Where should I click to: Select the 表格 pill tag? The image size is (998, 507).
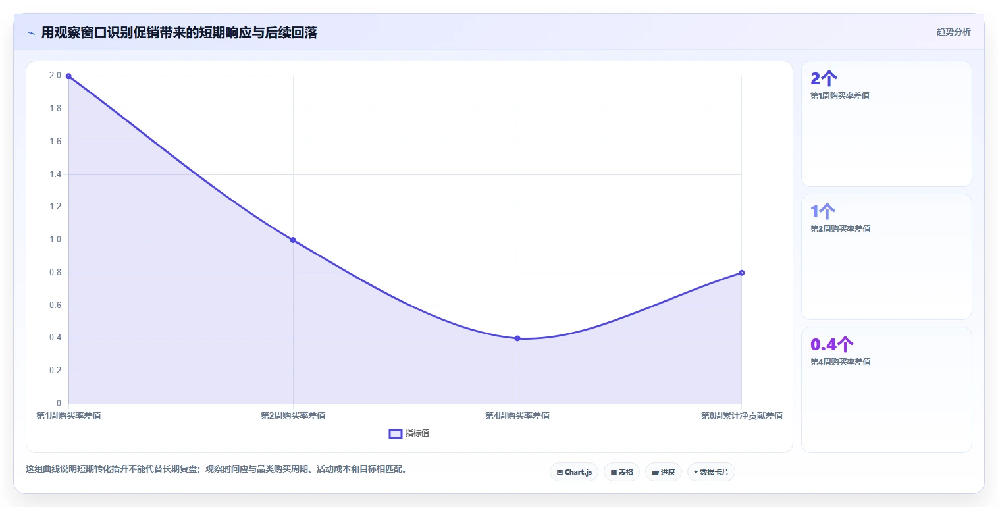pyautogui.click(x=621, y=472)
